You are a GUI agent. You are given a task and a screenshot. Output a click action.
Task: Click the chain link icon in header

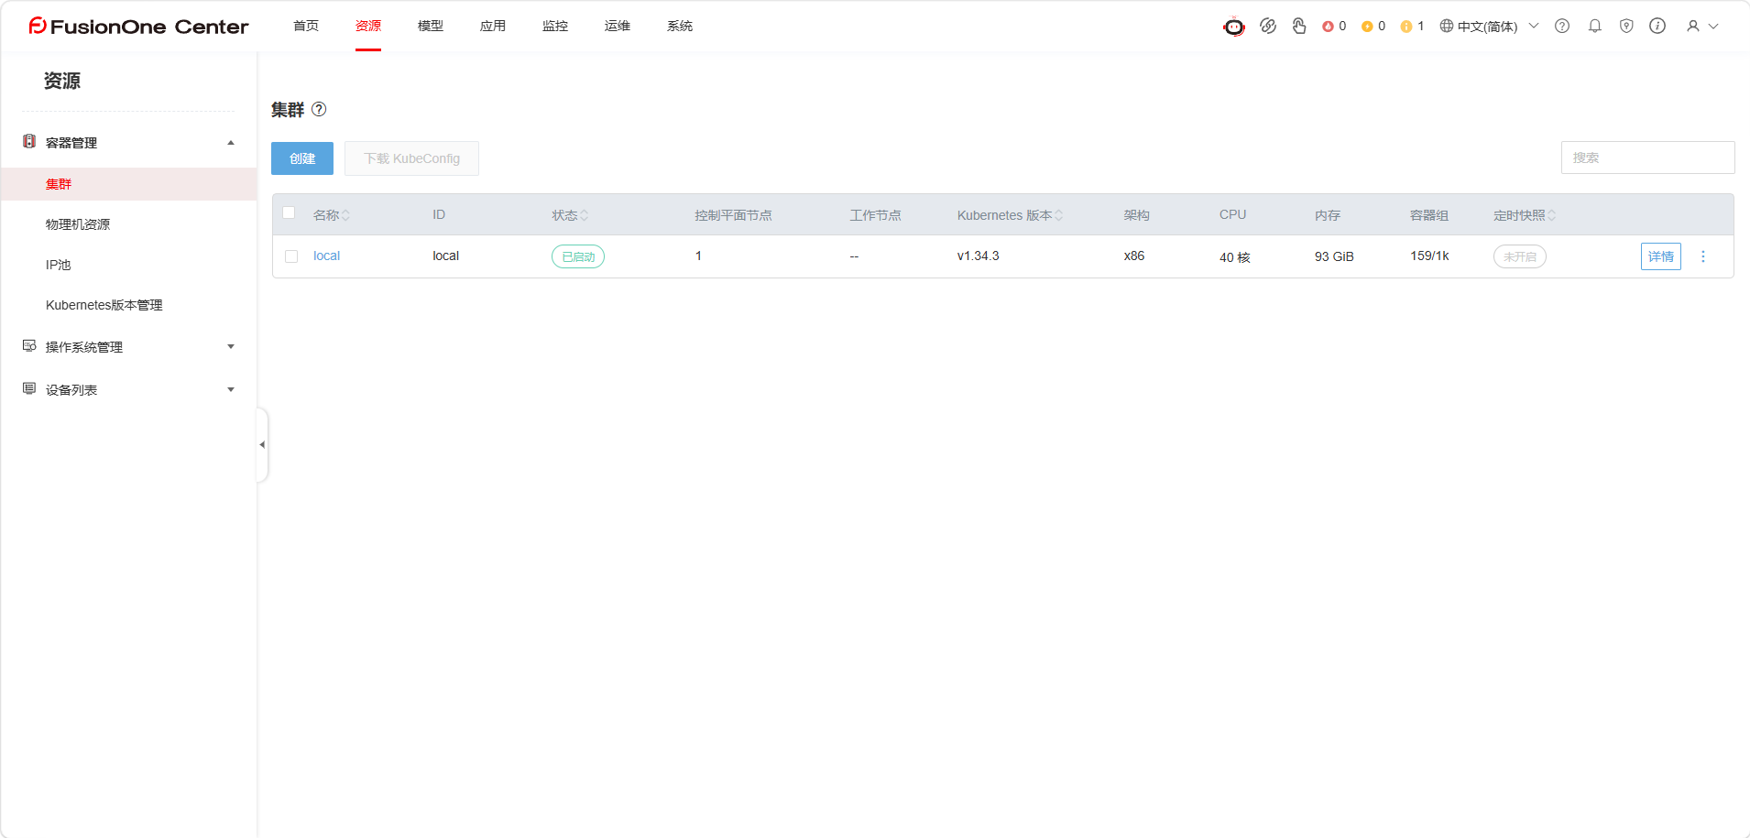(1268, 26)
